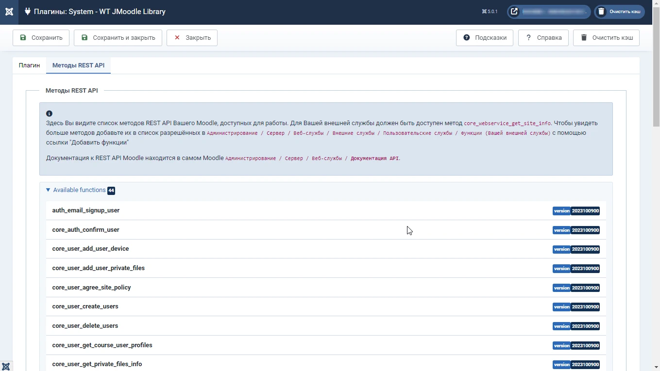The width and height of the screenshot is (660, 371).
Task: Click the Joomla logo in the top-left corner
Action: click(9, 12)
